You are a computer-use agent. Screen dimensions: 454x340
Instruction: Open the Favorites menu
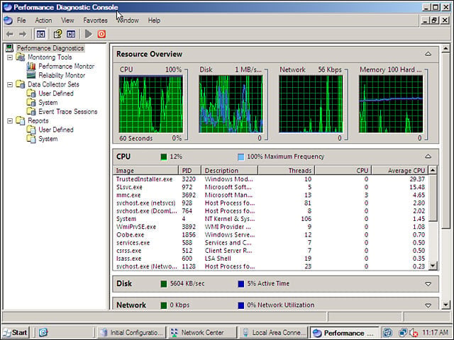[95, 21]
